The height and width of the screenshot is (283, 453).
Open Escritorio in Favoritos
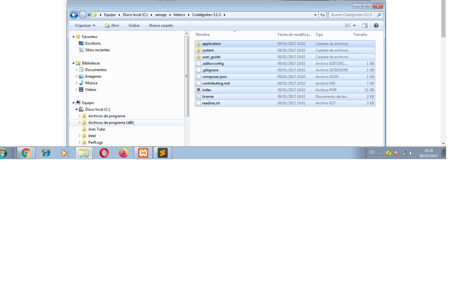[x=93, y=43]
